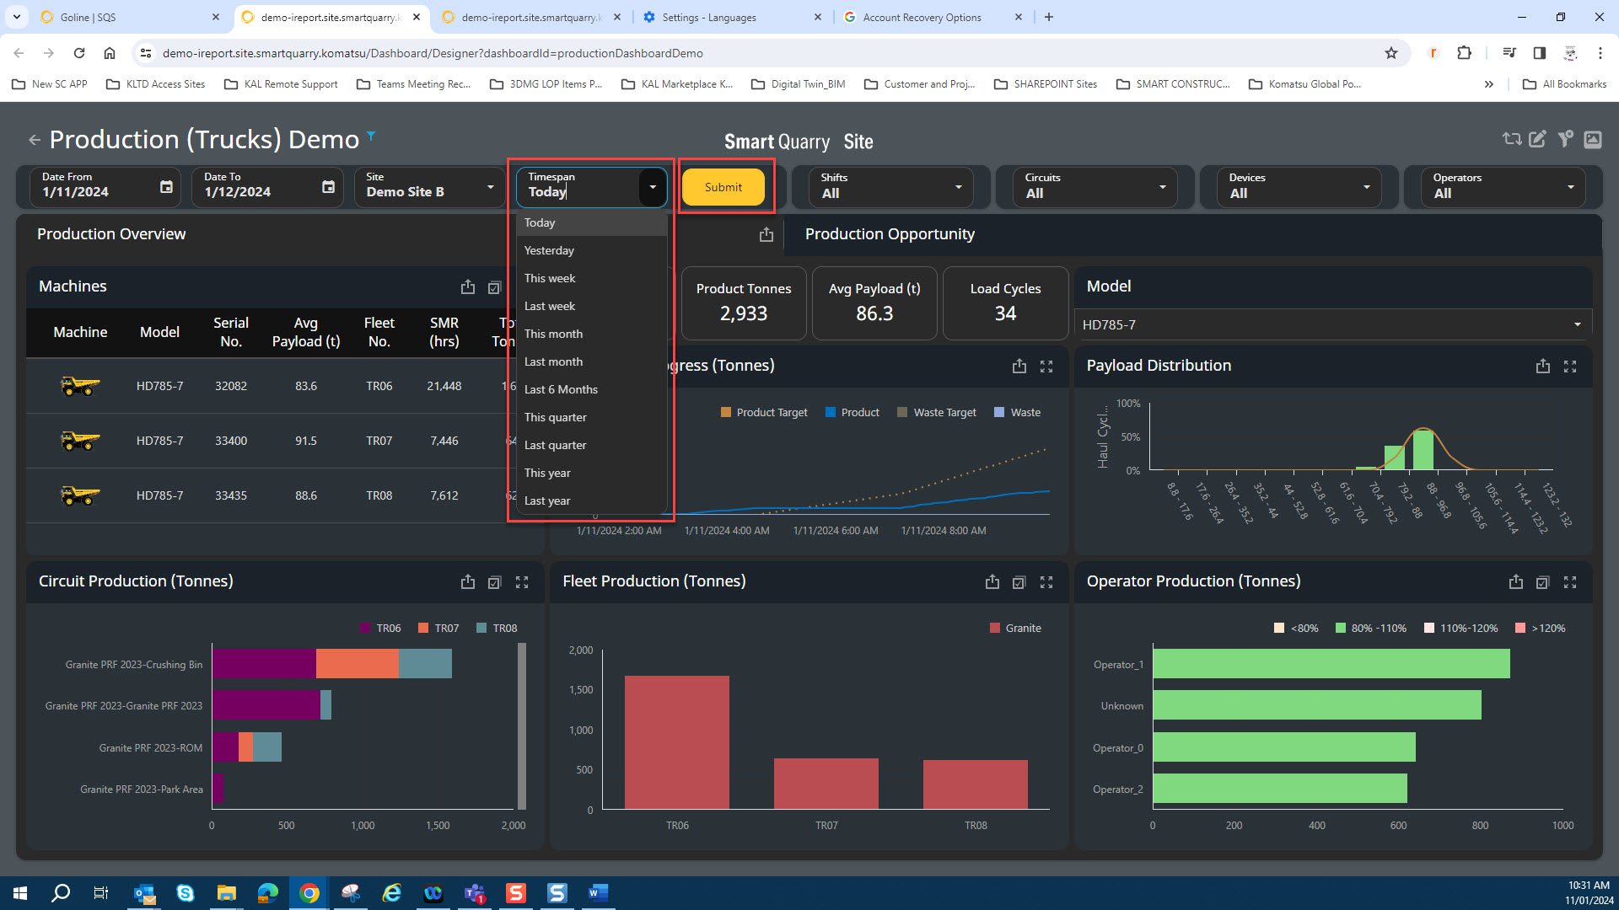The image size is (1619, 910).
Task: Open the Date From calendar picker
Action: point(166,187)
